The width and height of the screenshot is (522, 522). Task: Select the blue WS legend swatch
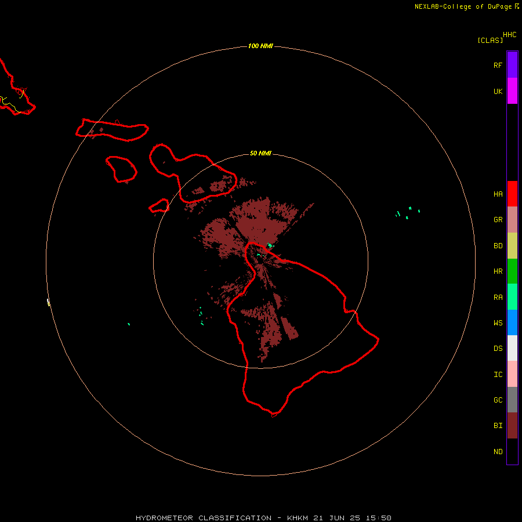pos(512,322)
